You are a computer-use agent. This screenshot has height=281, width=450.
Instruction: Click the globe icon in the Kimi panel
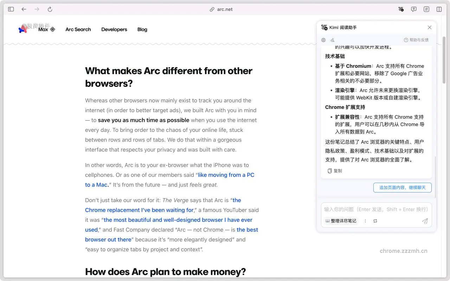click(323, 40)
